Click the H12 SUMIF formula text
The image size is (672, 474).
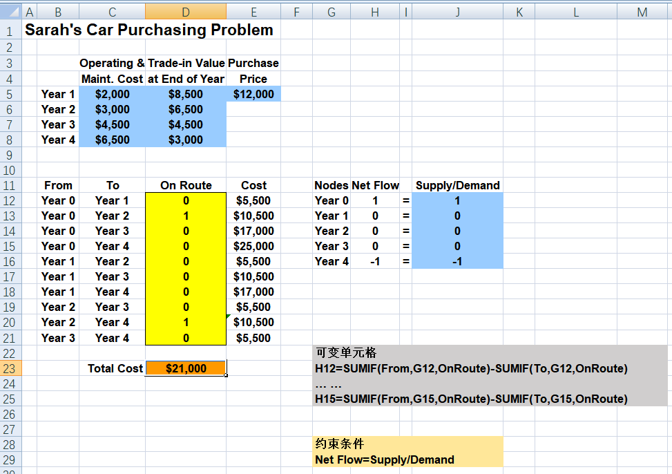pos(471,368)
